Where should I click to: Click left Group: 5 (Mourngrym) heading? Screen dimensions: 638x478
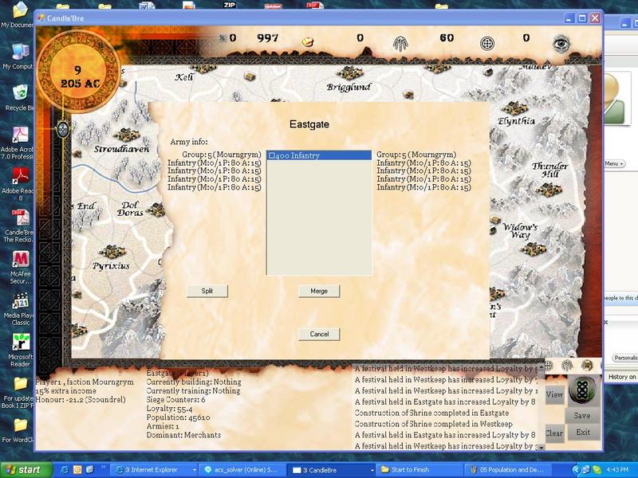(x=222, y=155)
